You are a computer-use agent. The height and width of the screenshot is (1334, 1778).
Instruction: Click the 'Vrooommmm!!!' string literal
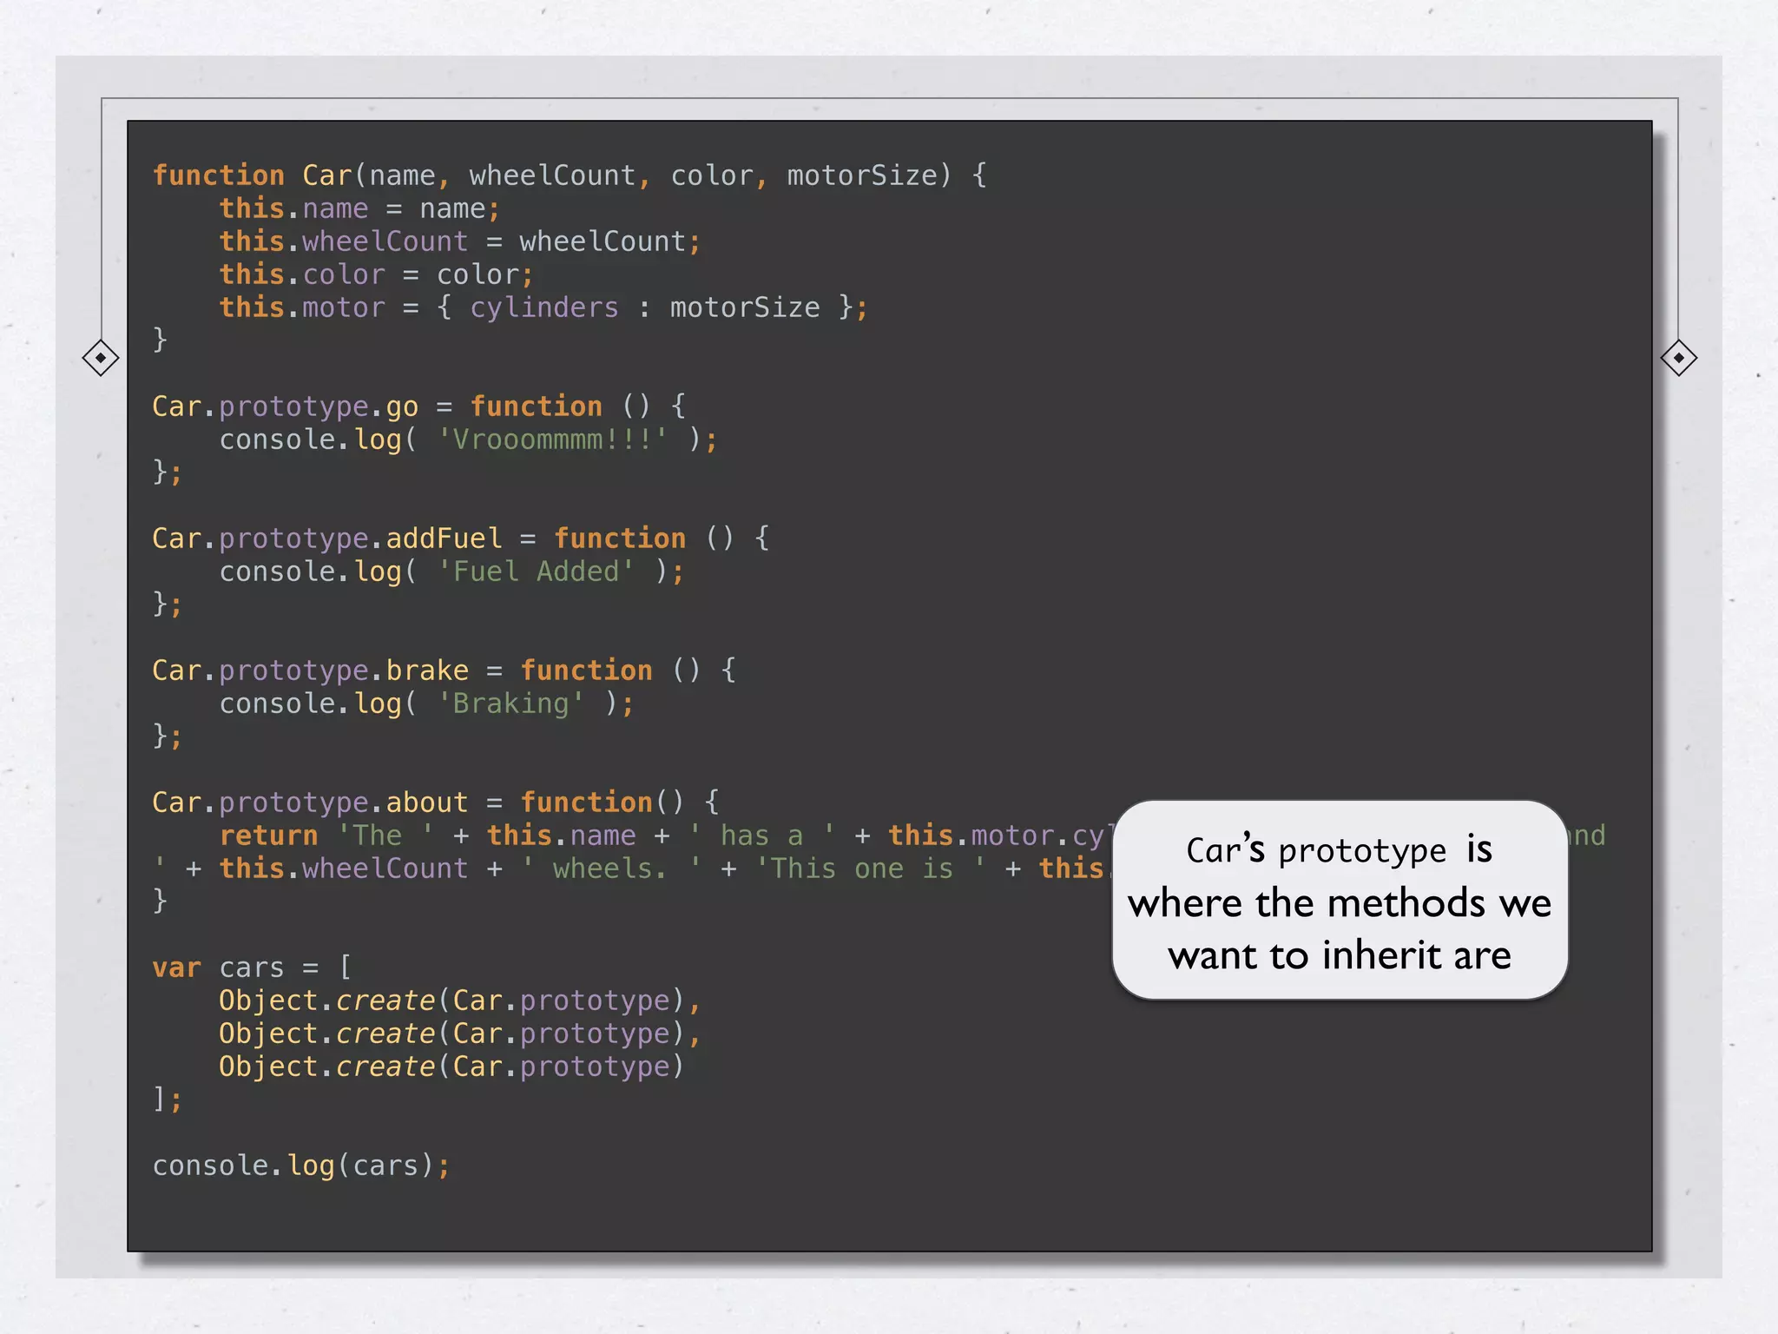click(x=552, y=439)
